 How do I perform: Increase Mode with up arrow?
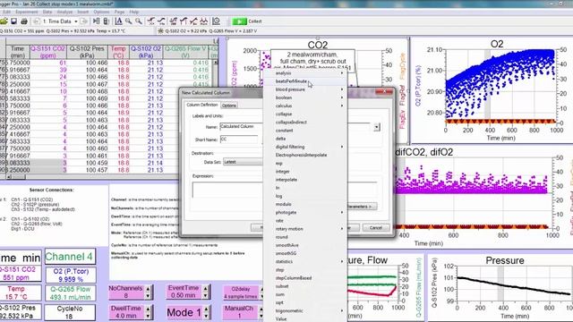point(206,309)
